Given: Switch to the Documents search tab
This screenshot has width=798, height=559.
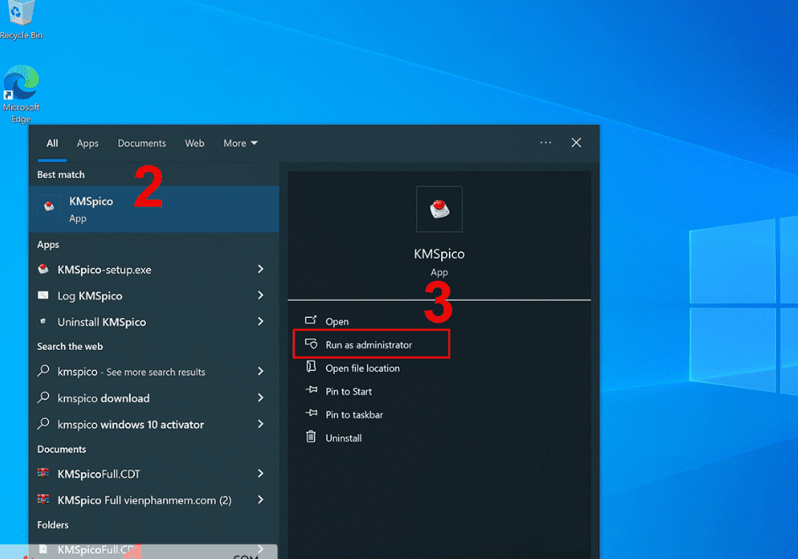Looking at the screenshot, I should pyautogui.click(x=142, y=143).
